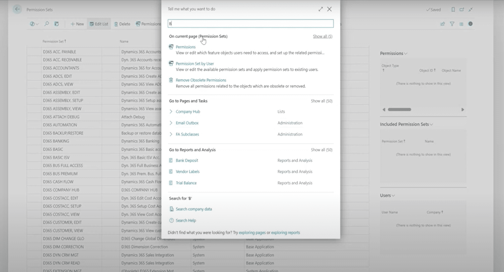Screen dimensions: 504x272
Task: Toggle Edit List mode
Action: pyautogui.click(x=98, y=24)
